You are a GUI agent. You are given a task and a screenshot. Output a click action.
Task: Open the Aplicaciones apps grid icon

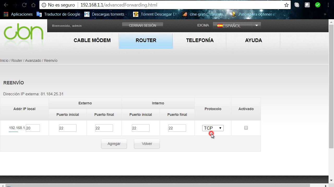tap(6, 14)
